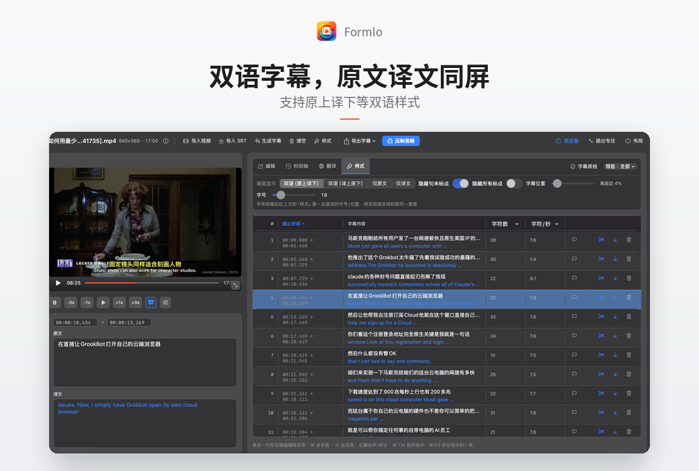Image resolution: width=699 pixels, height=471 pixels.
Task: Click the start time field 00:00:10,434
Action: [x=75, y=322]
